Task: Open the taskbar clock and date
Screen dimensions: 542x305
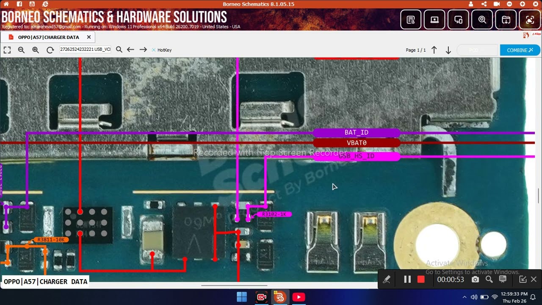Action: click(514, 297)
